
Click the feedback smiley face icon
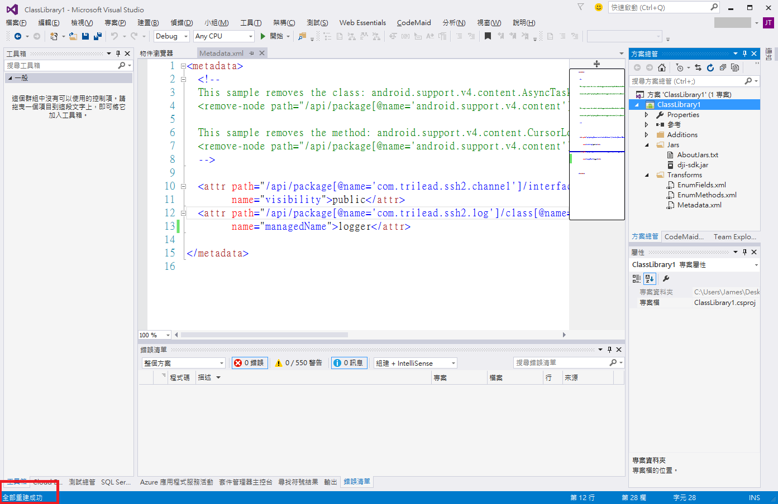599,7
